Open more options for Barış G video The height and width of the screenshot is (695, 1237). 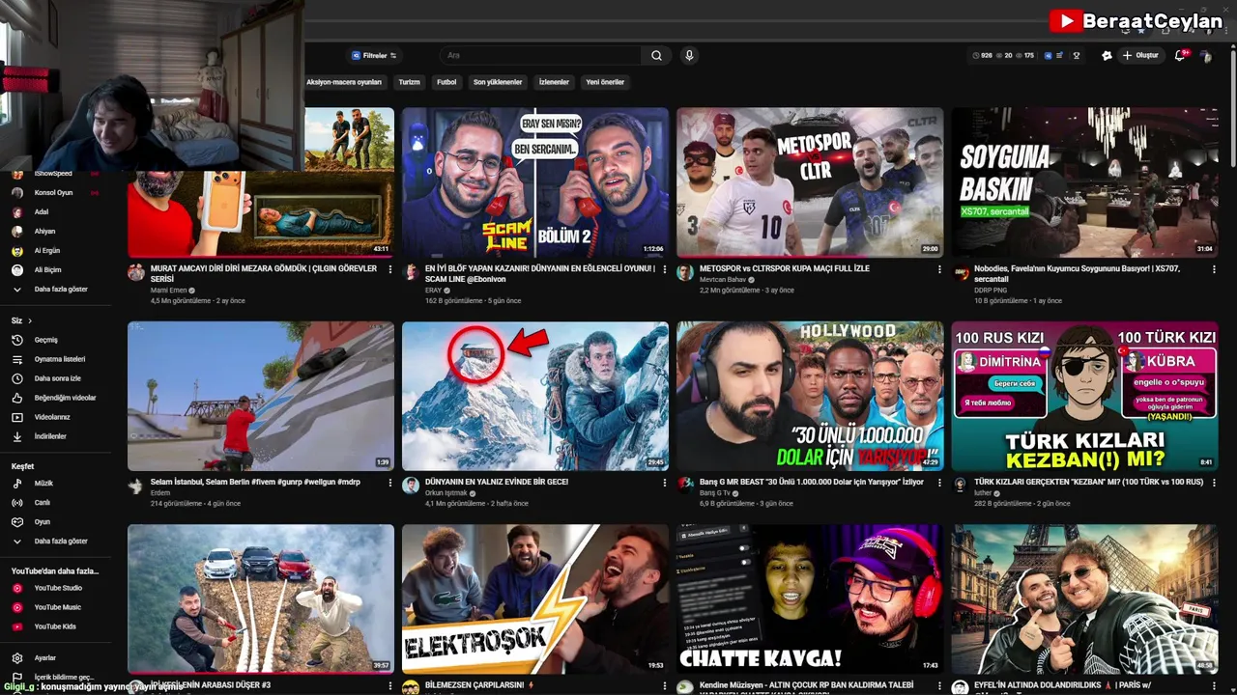tap(939, 483)
